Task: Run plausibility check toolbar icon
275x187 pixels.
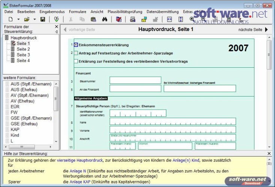Action: (x=119, y=19)
